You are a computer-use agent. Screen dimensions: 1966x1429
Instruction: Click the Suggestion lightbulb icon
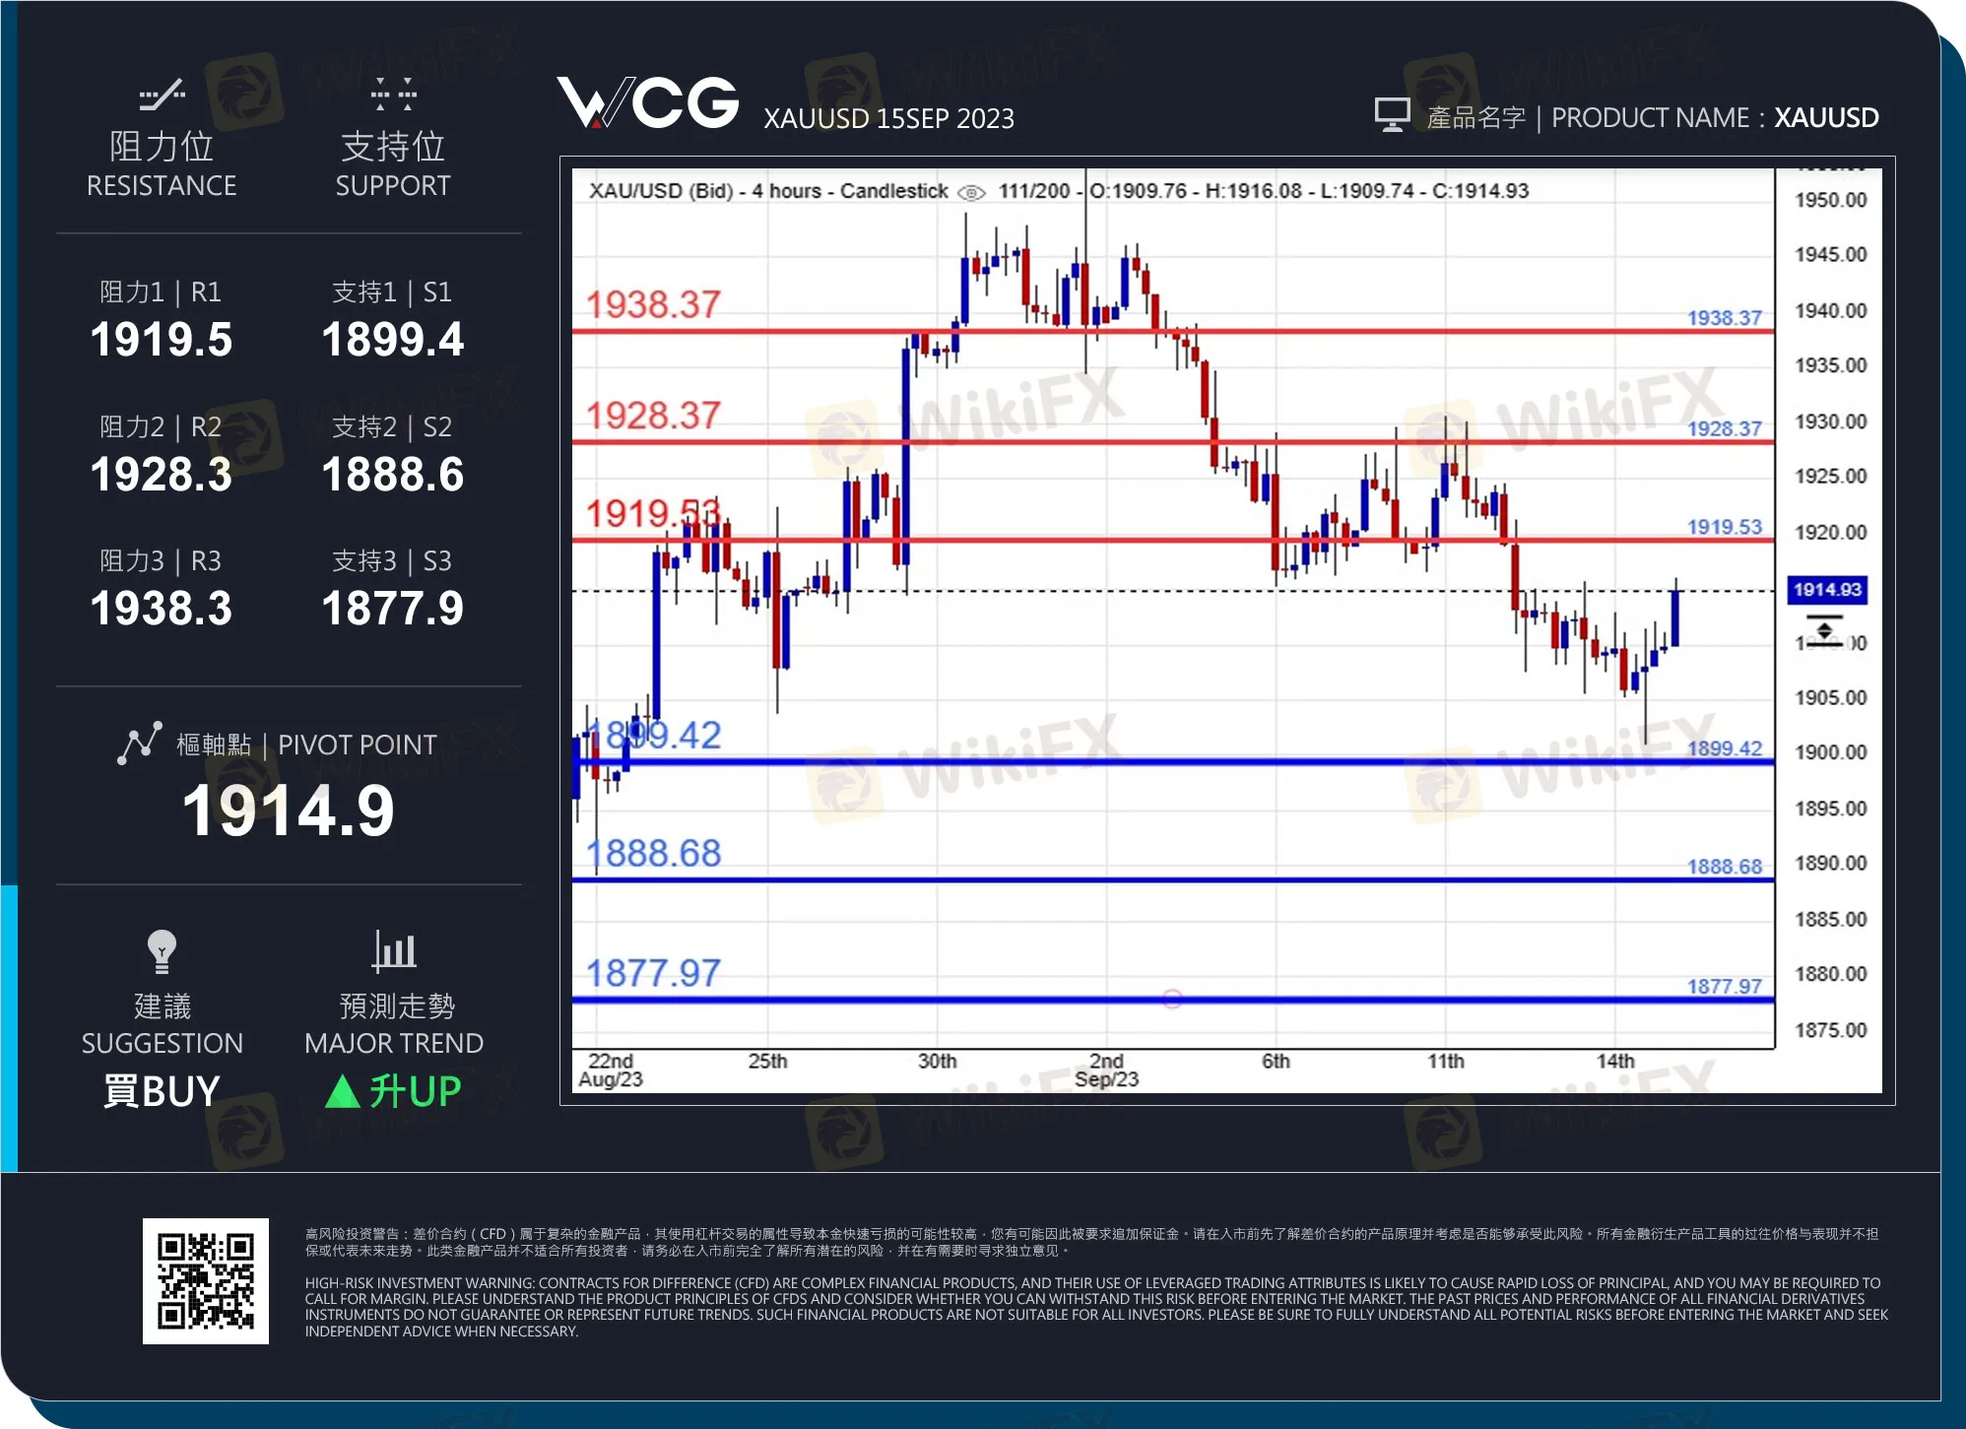point(161,950)
